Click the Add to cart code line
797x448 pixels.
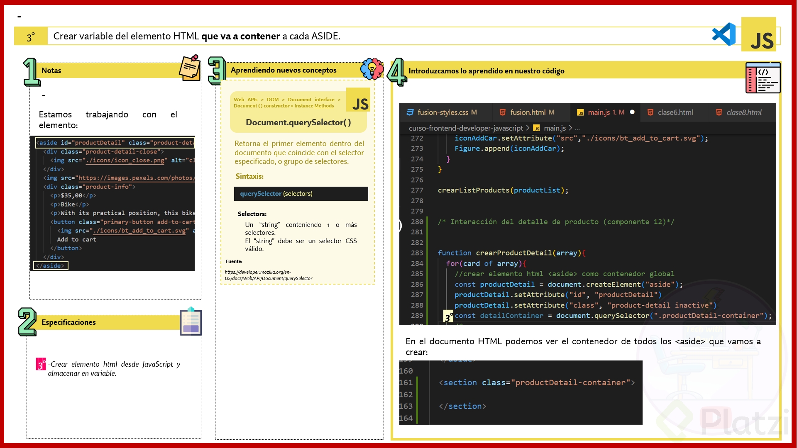pos(76,239)
